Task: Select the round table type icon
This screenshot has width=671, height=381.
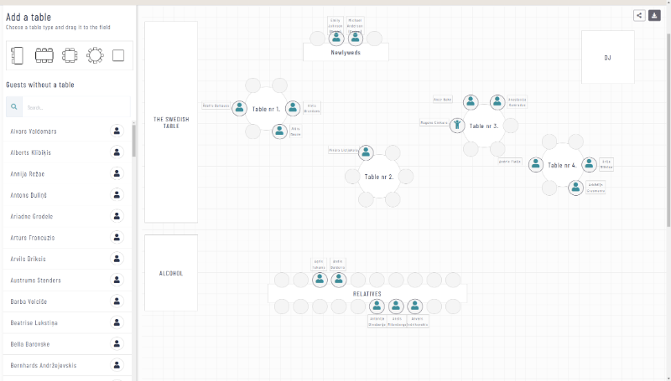Action: click(95, 56)
